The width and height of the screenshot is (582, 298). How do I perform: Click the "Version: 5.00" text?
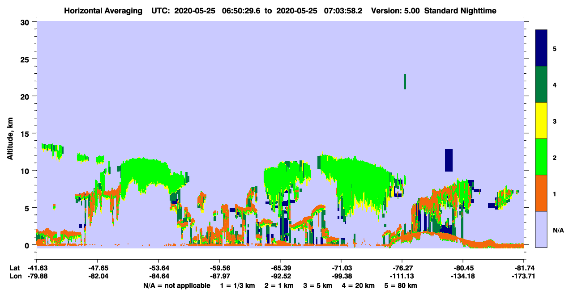coord(394,10)
